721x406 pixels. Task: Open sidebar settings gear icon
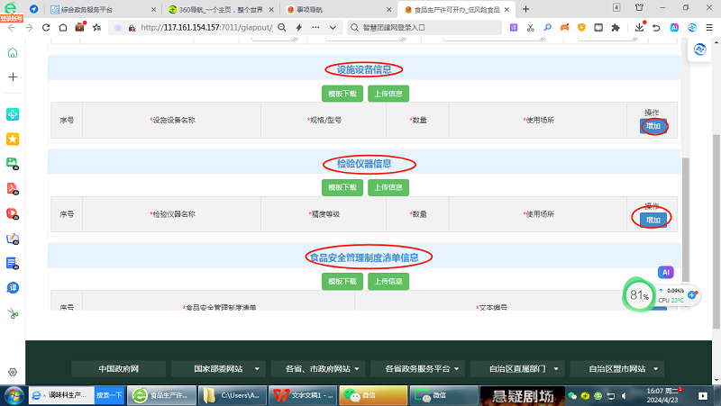(x=13, y=372)
